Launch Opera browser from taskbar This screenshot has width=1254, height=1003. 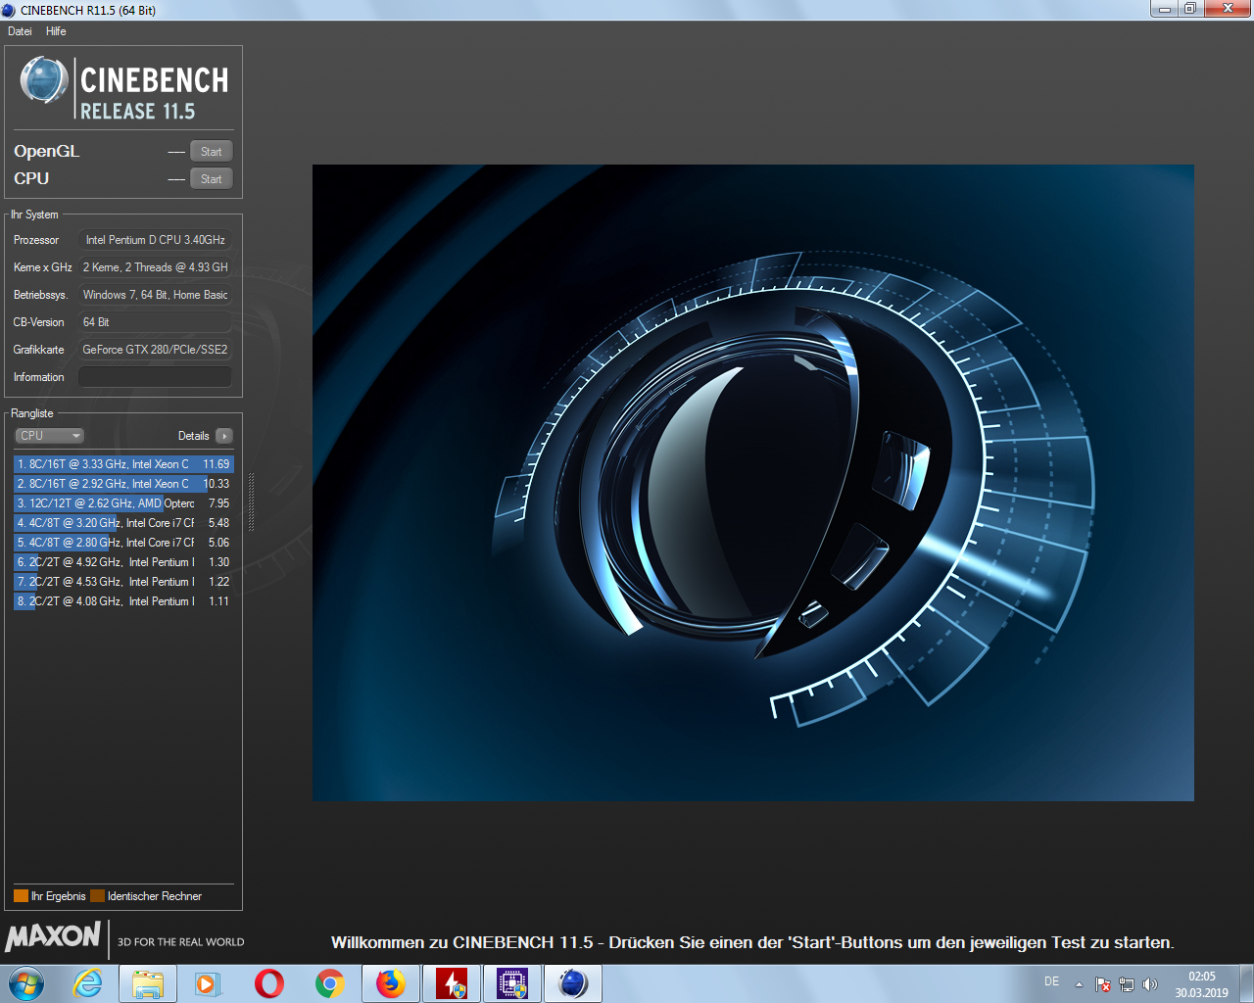[x=268, y=983]
